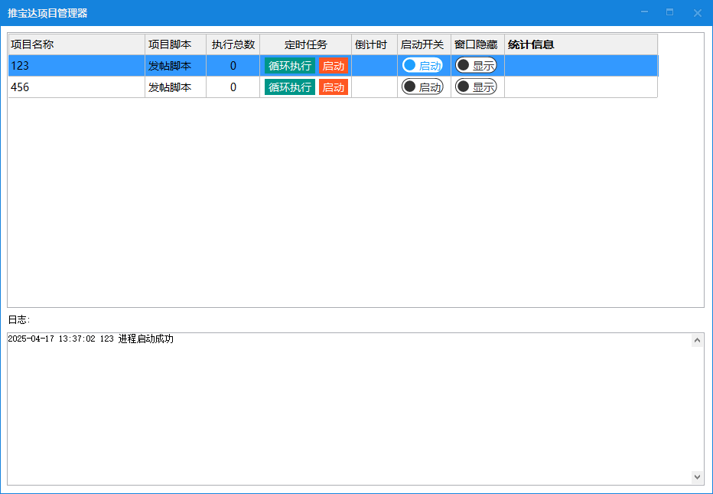The height and width of the screenshot is (494, 713).
Task: Enable the 启动 switch for project 456
Action: [422, 87]
